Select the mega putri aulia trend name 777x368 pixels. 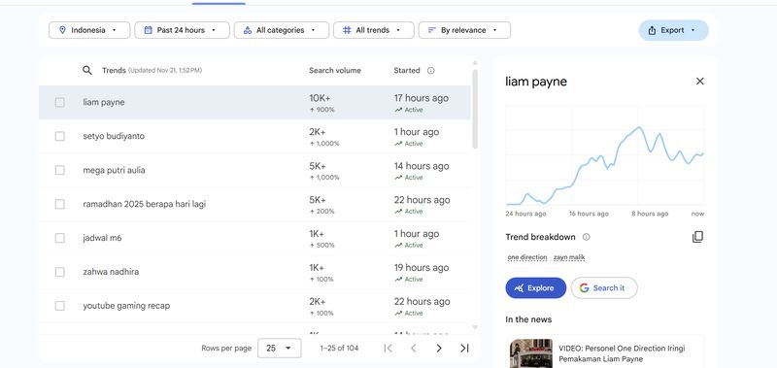pos(114,170)
